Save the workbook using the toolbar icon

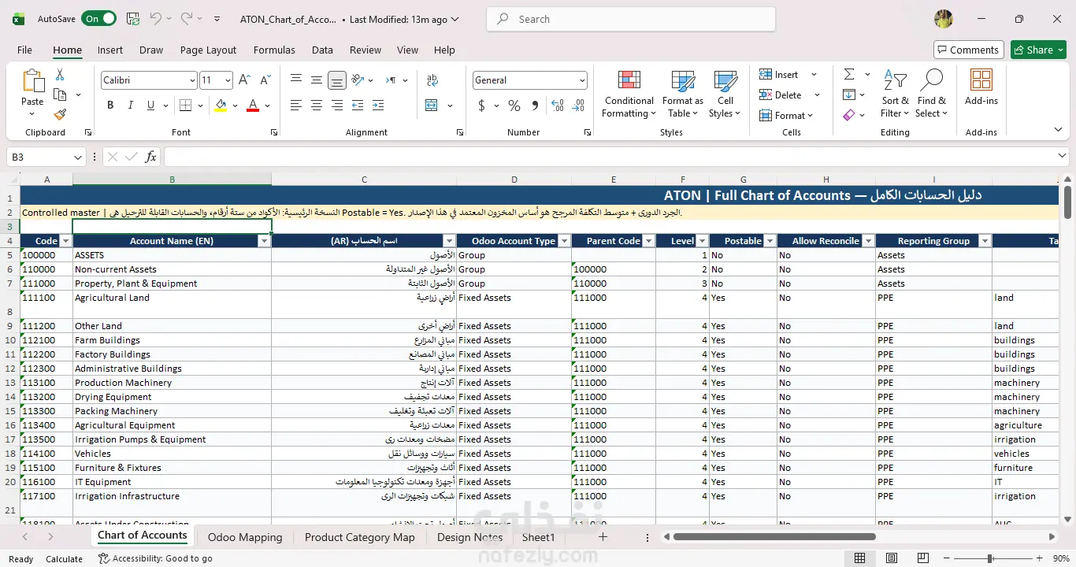coord(133,19)
